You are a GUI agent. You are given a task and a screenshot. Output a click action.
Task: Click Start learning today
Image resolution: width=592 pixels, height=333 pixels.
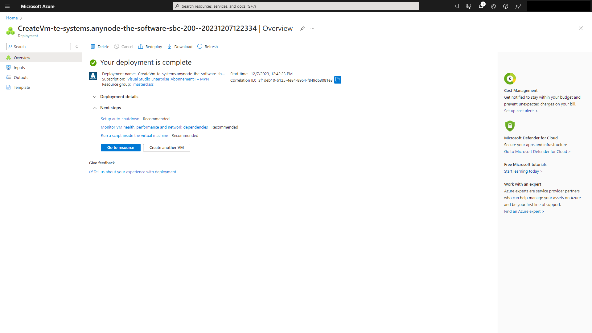(x=523, y=171)
